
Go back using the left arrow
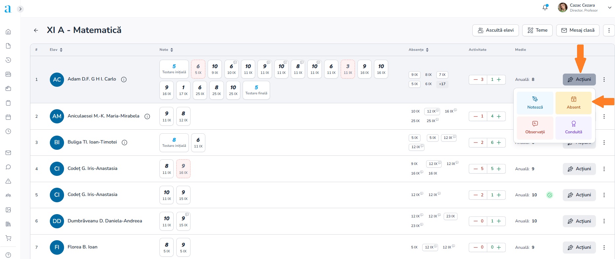click(36, 30)
